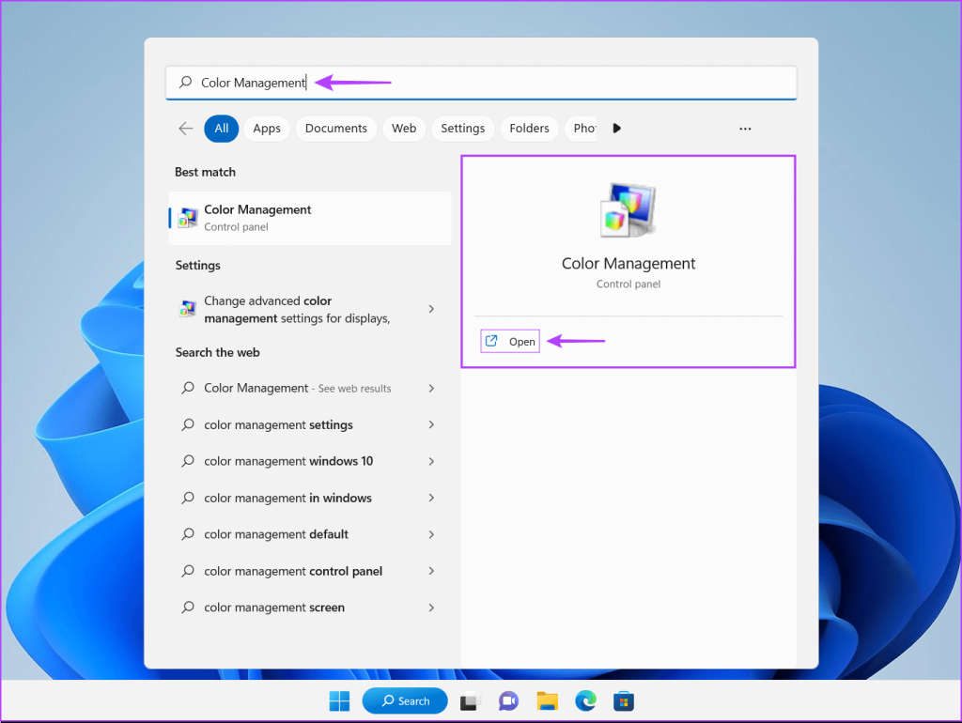Open File Explorer from the taskbar
This screenshot has width=962, height=723.
[x=547, y=700]
